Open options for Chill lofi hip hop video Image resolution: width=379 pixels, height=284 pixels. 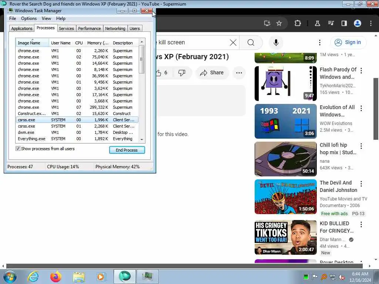pyautogui.click(x=361, y=146)
